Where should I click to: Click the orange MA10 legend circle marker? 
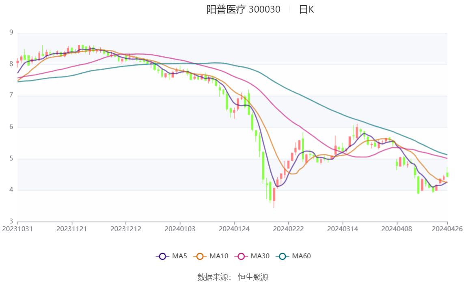[x=200, y=256]
